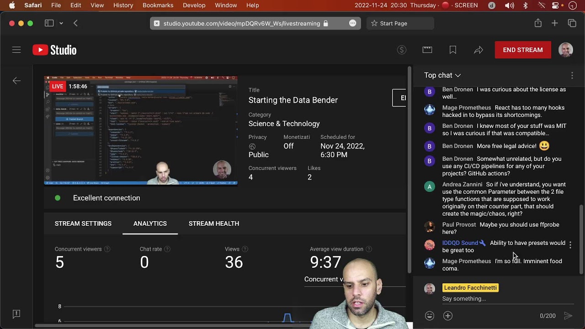The width and height of the screenshot is (585, 329).
Task: Expand Safari sidebar dropdown chevron
Action: click(61, 23)
